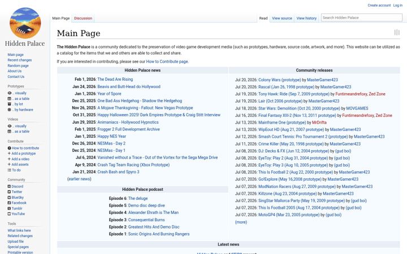Screen dimensions: 407x254
Task: Switch to the Discussion tab
Action: tap(83, 18)
